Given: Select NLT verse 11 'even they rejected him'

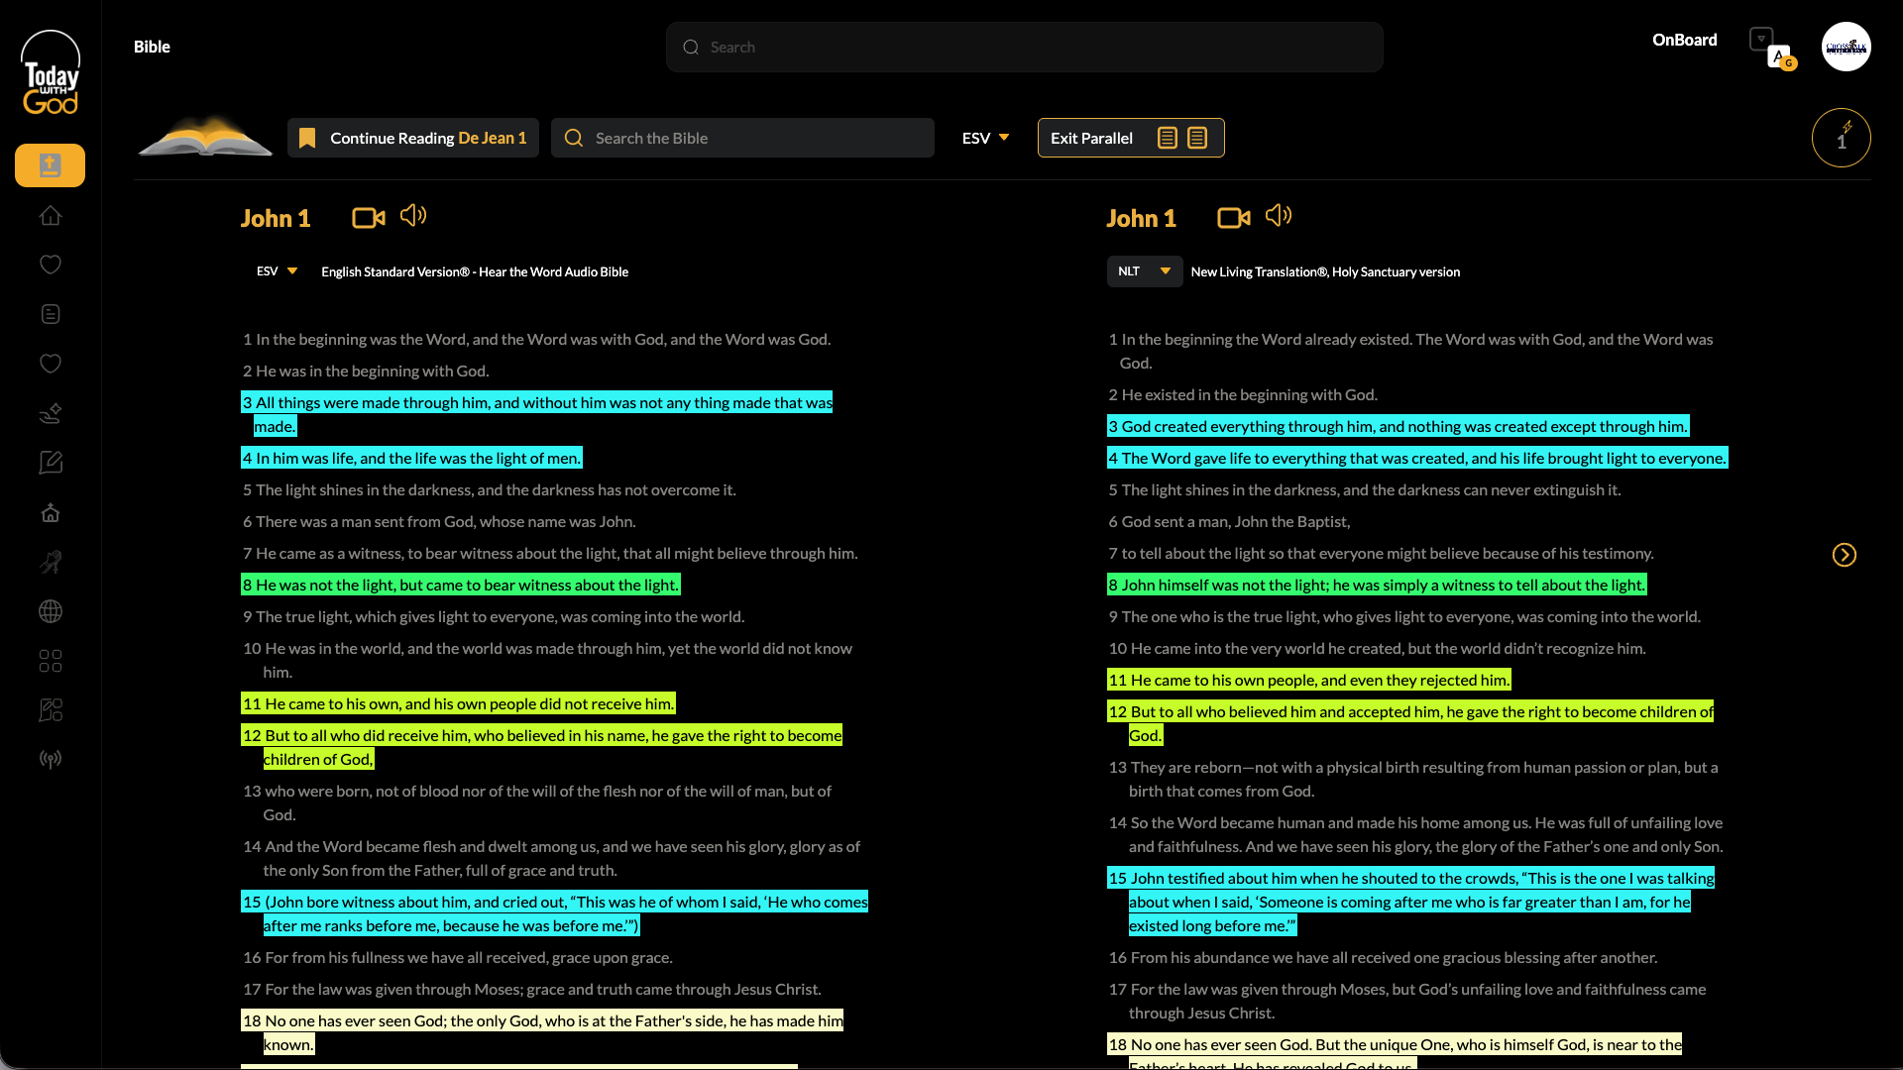Looking at the screenshot, I should pos(1309,680).
